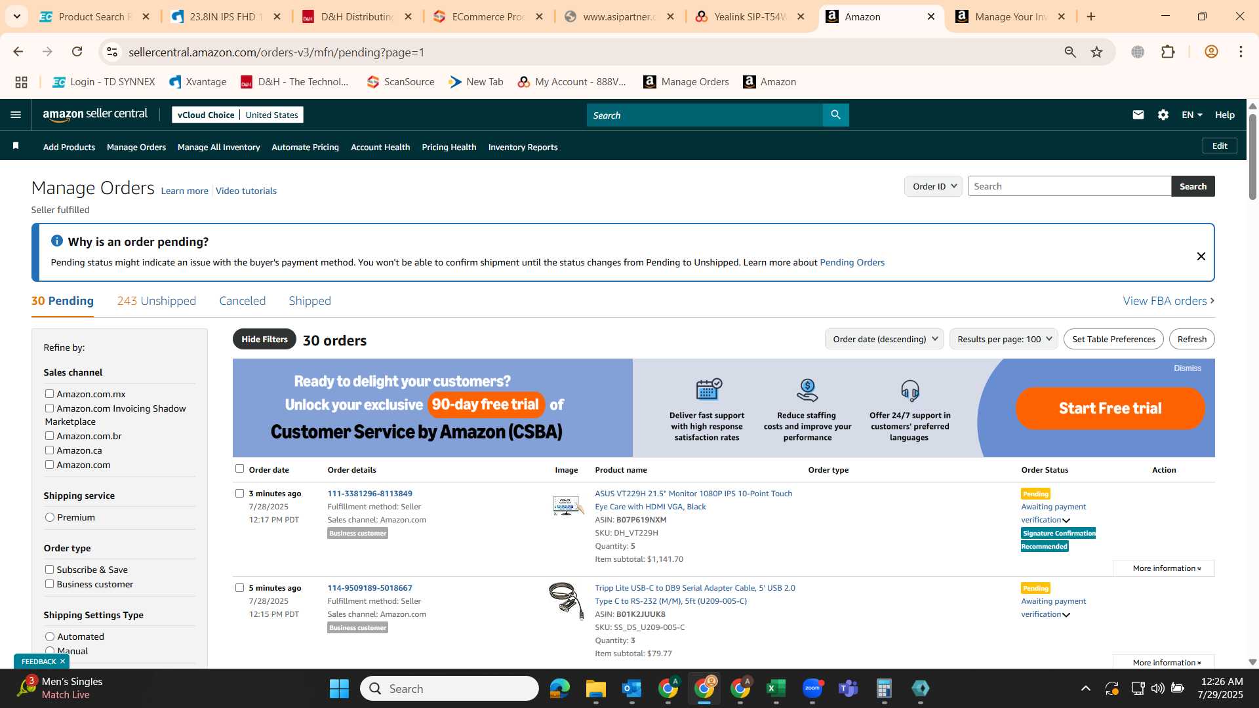Check the Amazon.com.mx sales channel filter
The width and height of the screenshot is (1259, 708).
(x=49, y=394)
